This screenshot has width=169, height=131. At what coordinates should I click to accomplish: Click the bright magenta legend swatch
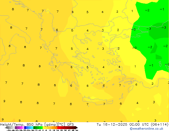[x=21, y=128]
